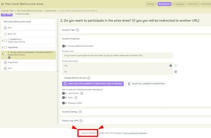
Task: Click the Quest ID text in footer
Action: tap(89, 133)
